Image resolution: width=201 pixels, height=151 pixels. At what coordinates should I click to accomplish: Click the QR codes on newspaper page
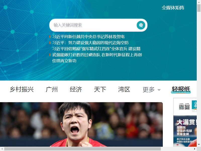[184, 107]
